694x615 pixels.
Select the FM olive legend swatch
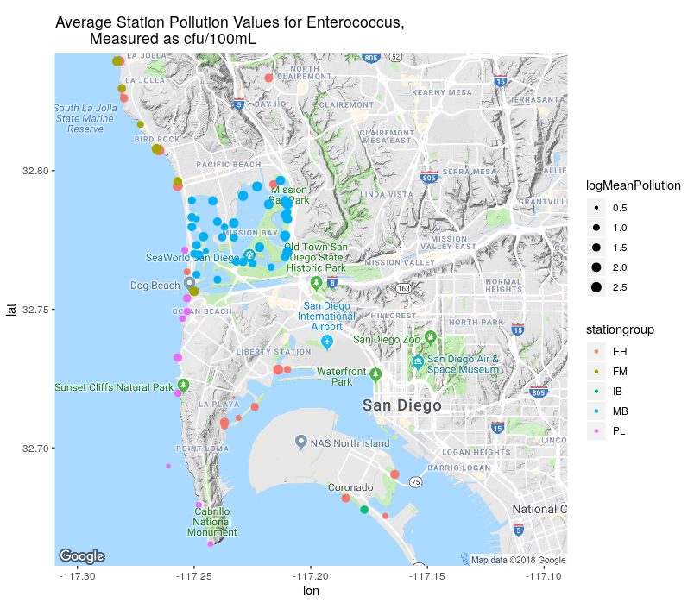[596, 372]
